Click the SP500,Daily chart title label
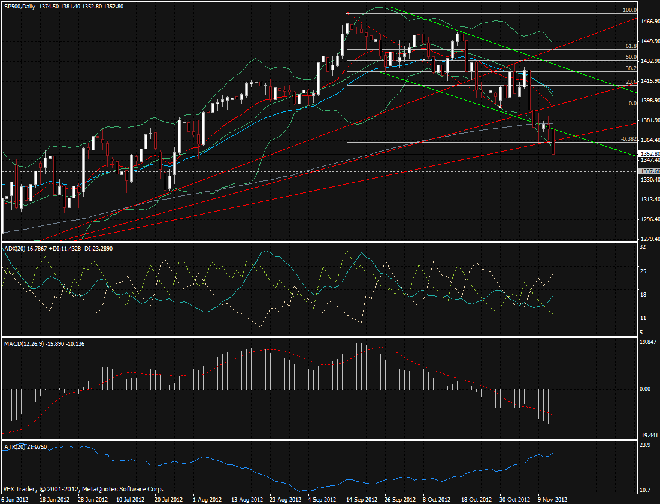 pos(19,5)
